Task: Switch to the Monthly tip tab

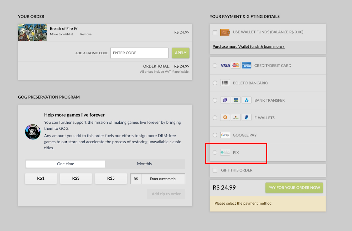Action: [145, 164]
